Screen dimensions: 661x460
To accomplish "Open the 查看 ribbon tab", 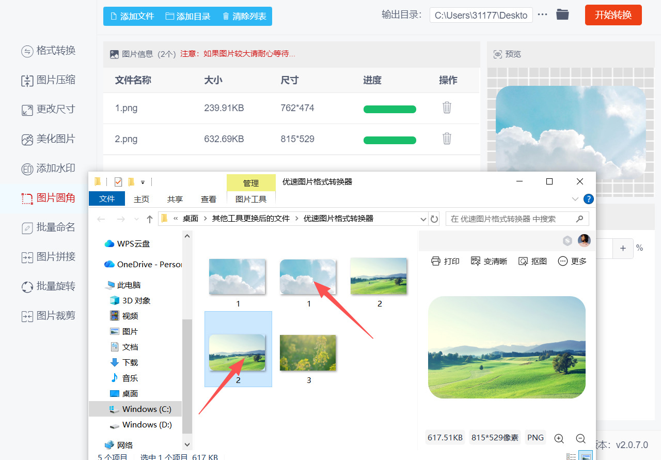I will (x=209, y=199).
